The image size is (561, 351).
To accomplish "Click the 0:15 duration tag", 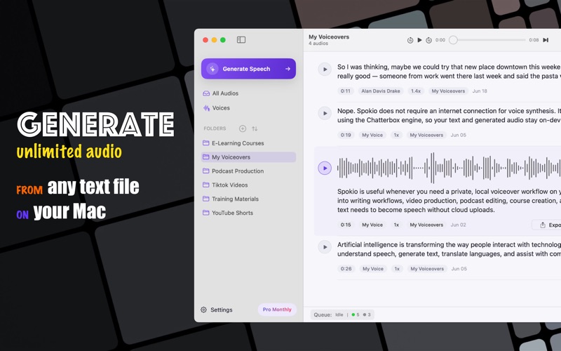I will [346, 225].
